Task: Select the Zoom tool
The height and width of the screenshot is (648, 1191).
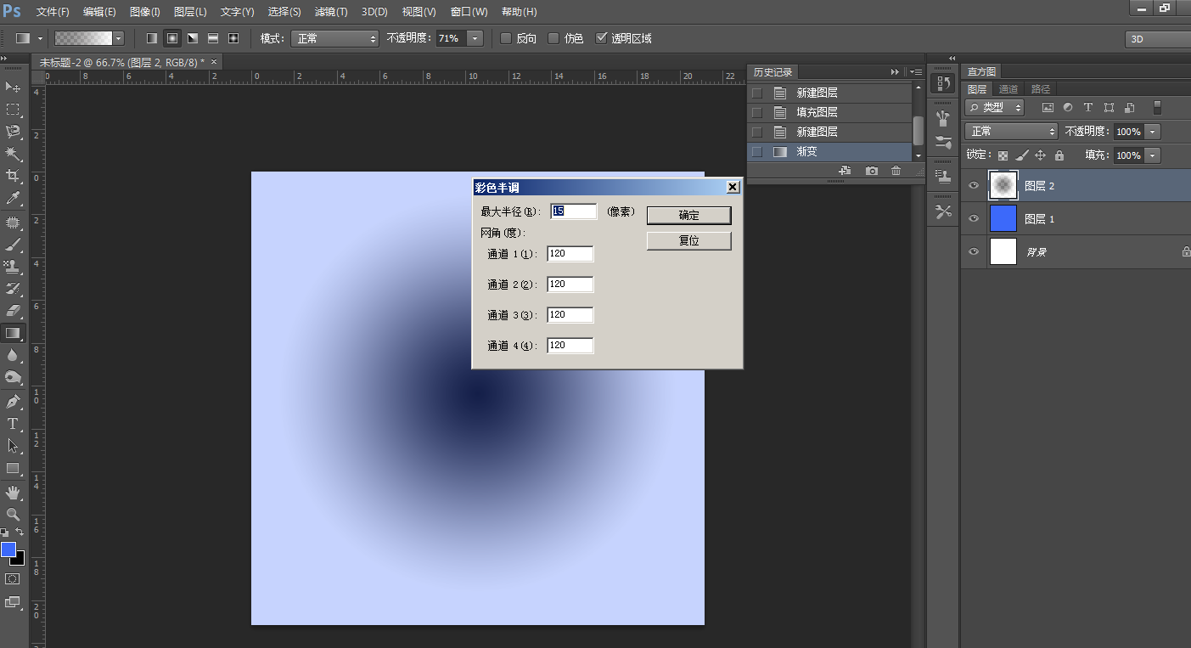Action: tap(13, 515)
